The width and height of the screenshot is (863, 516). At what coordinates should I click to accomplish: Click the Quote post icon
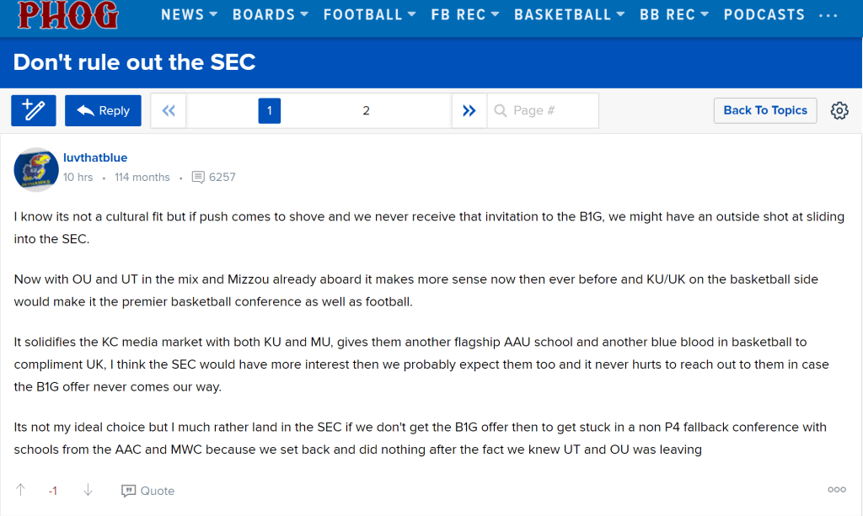point(148,491)
